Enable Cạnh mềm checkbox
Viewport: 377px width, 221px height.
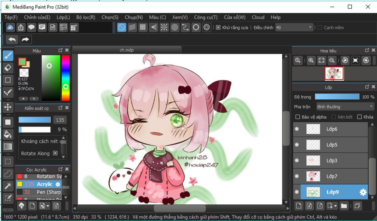click(x=320, y=27)
